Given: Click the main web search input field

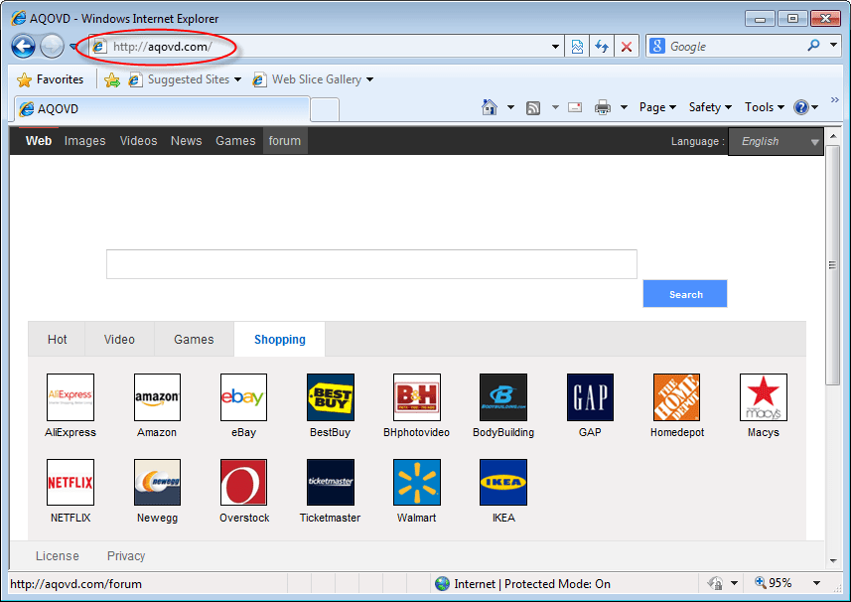Looking at the screenshot, I should [x=371, y=264].
